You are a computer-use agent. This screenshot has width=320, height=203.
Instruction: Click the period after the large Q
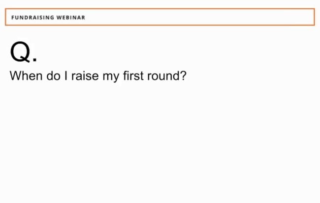click(x=34, y=60)
